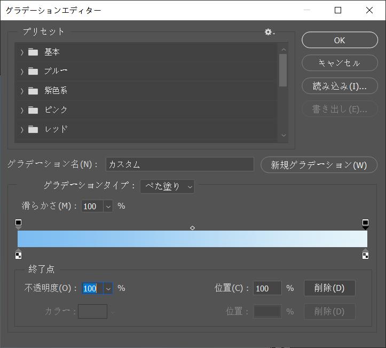Open the presets gear settings menu
The width and height of the screenshot is (386, 348).
[269, 32]
